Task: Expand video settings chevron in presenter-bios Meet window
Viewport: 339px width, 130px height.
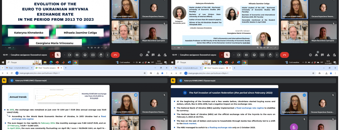Action: tap(234, 55)
